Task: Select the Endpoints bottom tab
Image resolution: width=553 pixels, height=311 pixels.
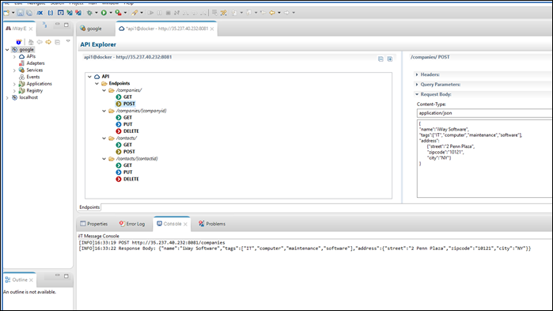Action: tap(89, 207)
